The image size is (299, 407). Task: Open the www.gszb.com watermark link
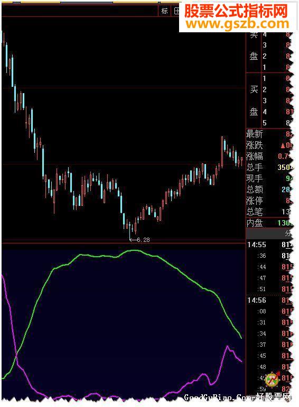(237, 24)
